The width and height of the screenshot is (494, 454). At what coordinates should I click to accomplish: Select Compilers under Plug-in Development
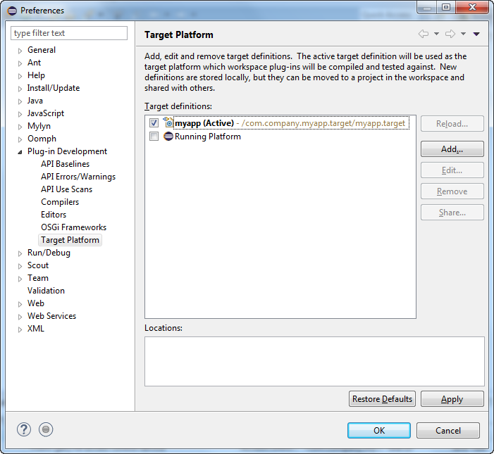point(60,202)
